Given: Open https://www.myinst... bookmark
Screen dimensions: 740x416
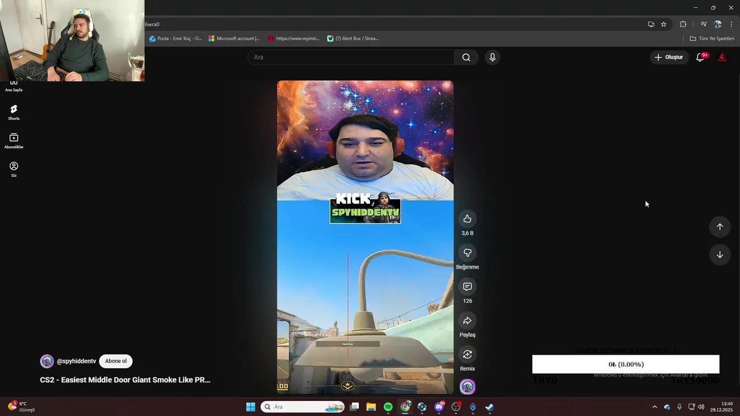Looking at the screenshot, I should [294, 39].
